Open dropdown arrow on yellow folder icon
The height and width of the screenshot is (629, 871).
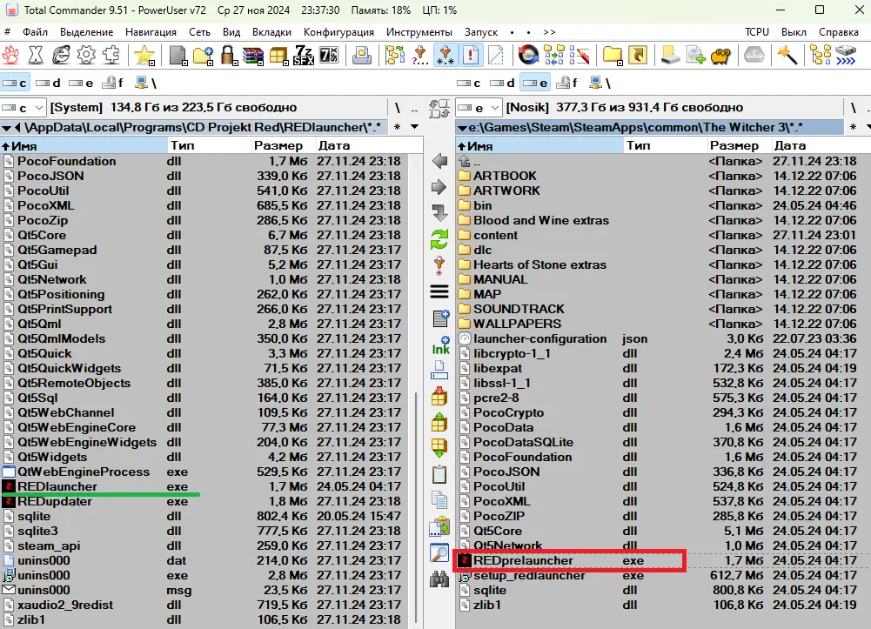[620, 62]
